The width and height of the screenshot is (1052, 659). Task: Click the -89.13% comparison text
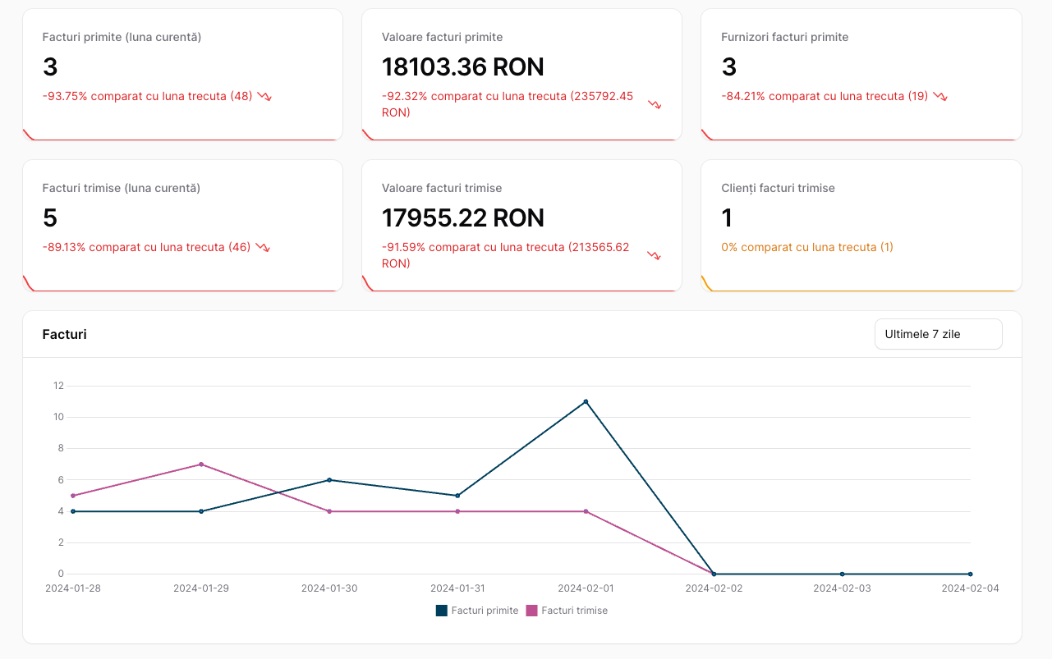(x=147, y=247)
